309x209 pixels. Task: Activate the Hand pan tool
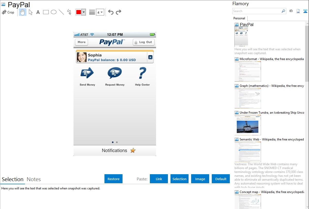(x=22, y=12)
